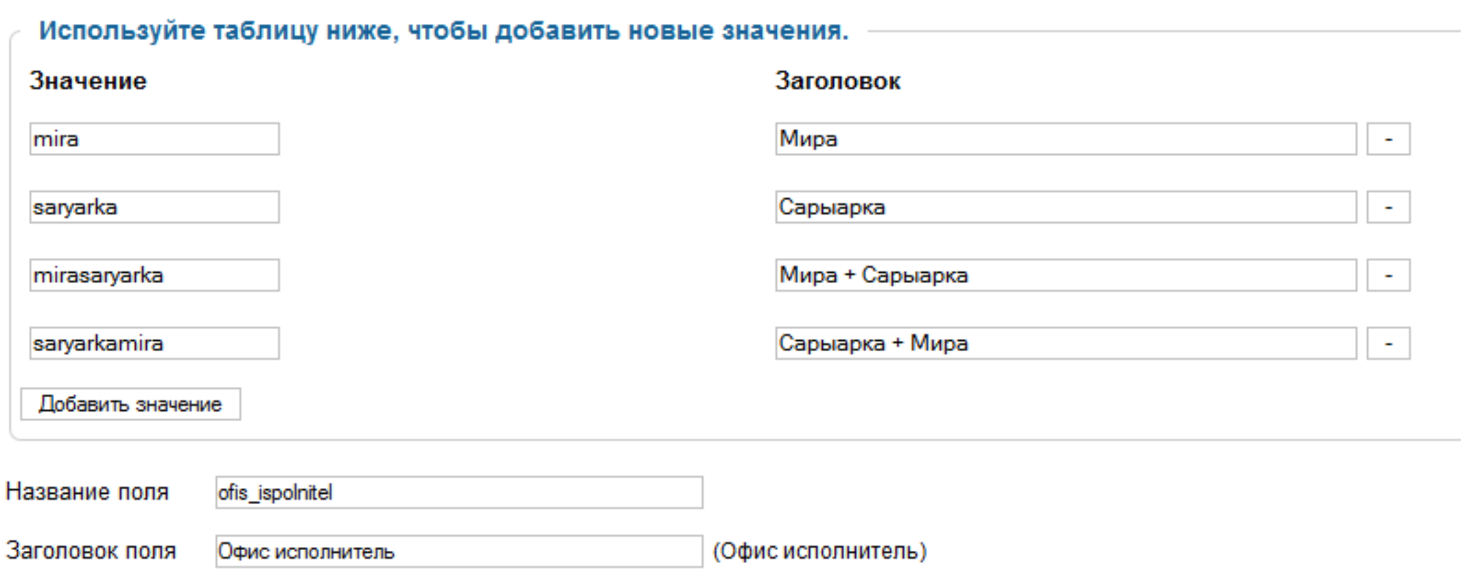Screen dimensions: 1461x579
Task: Delete the Мира + Сарыарка row
Action: pos(1388,275)
